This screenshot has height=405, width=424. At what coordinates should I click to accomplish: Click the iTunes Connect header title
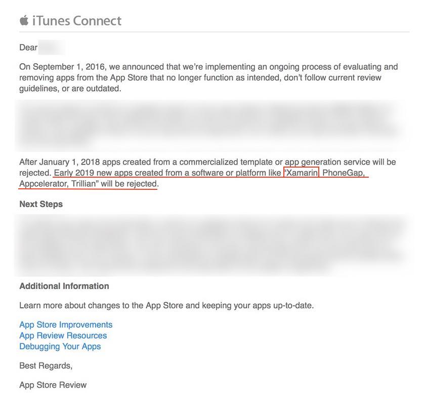[77, 21]
